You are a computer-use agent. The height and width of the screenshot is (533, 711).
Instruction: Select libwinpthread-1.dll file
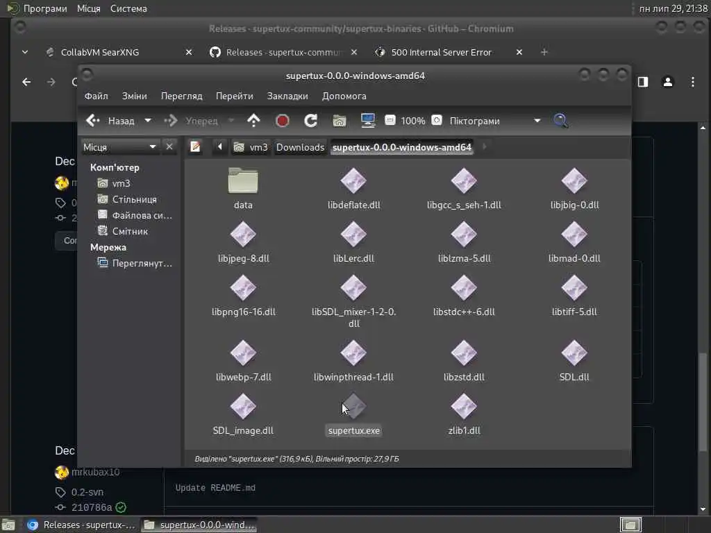point(353,360)
